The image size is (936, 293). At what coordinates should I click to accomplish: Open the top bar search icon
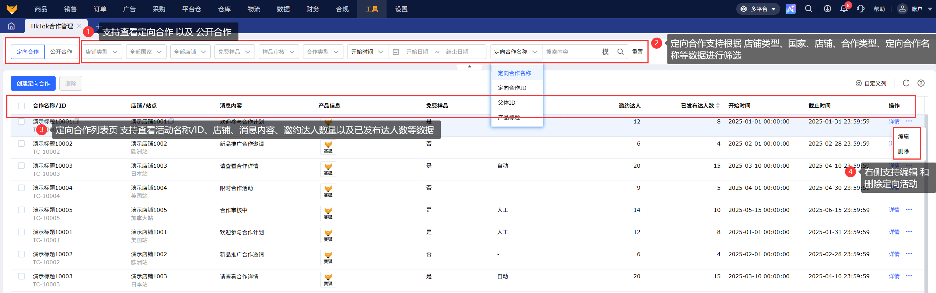808,9
